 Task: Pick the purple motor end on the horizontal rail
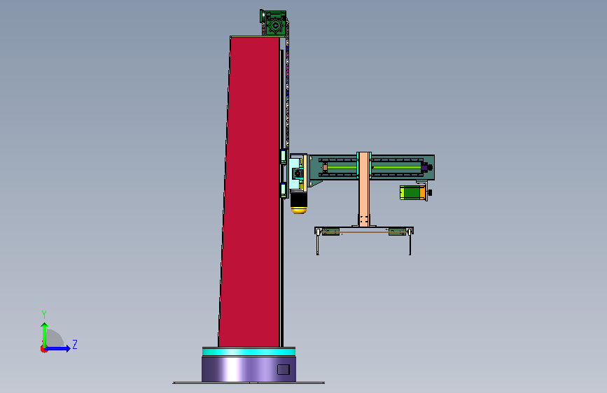[x=425, y=168]
